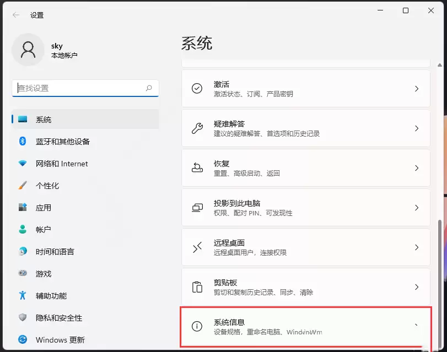The height and width of the screenshot is (352, 447).
Task: Open the 恢复 (Recovery) settings entry
Action: tap(305, 168)
